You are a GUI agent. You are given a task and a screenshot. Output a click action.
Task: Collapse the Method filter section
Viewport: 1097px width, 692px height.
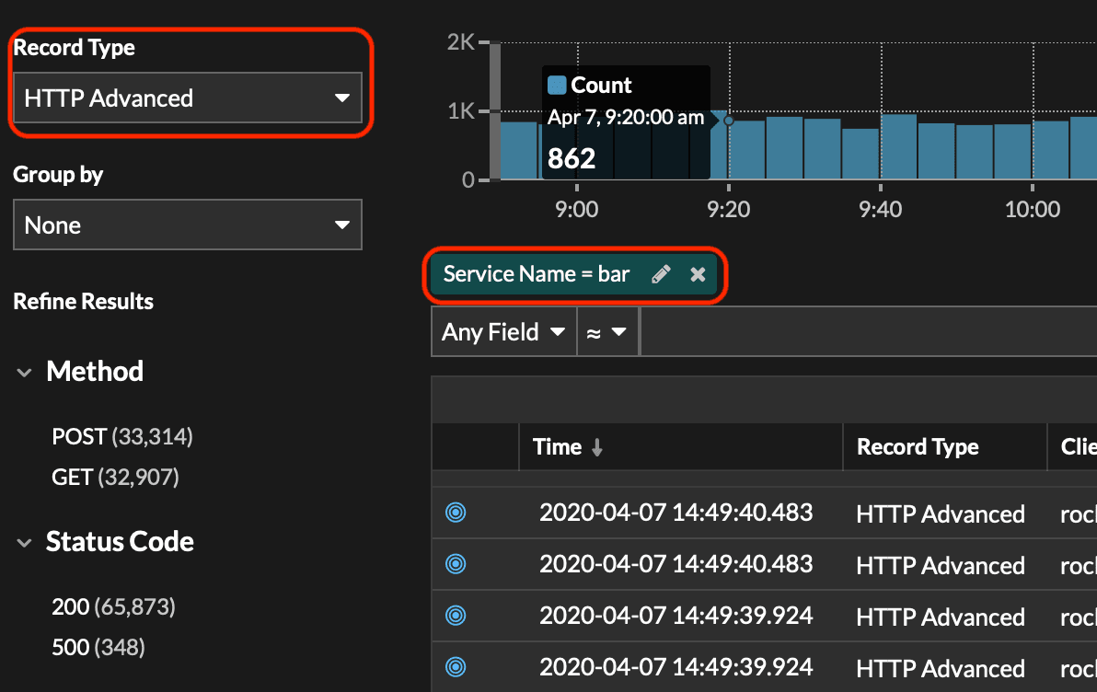(x=25, y=373)
